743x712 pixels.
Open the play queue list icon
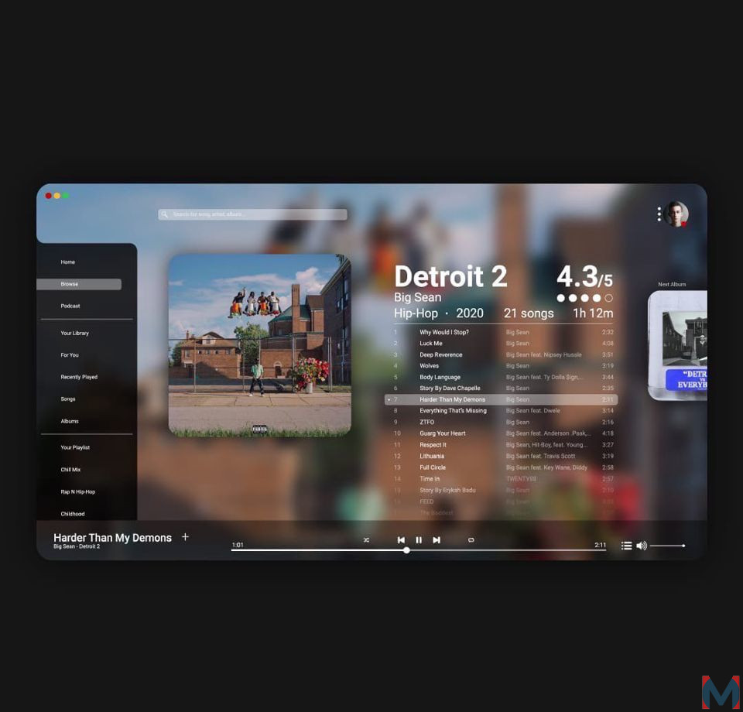[x=626, y=546]
